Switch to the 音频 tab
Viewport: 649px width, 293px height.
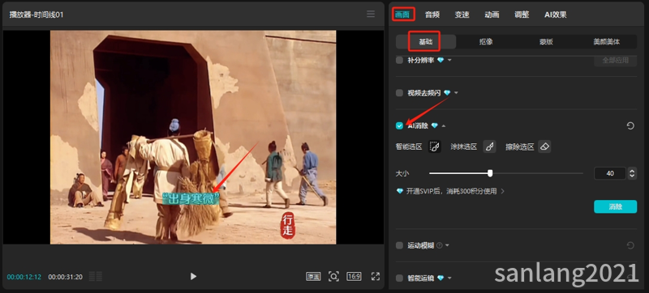pos(432,15)
